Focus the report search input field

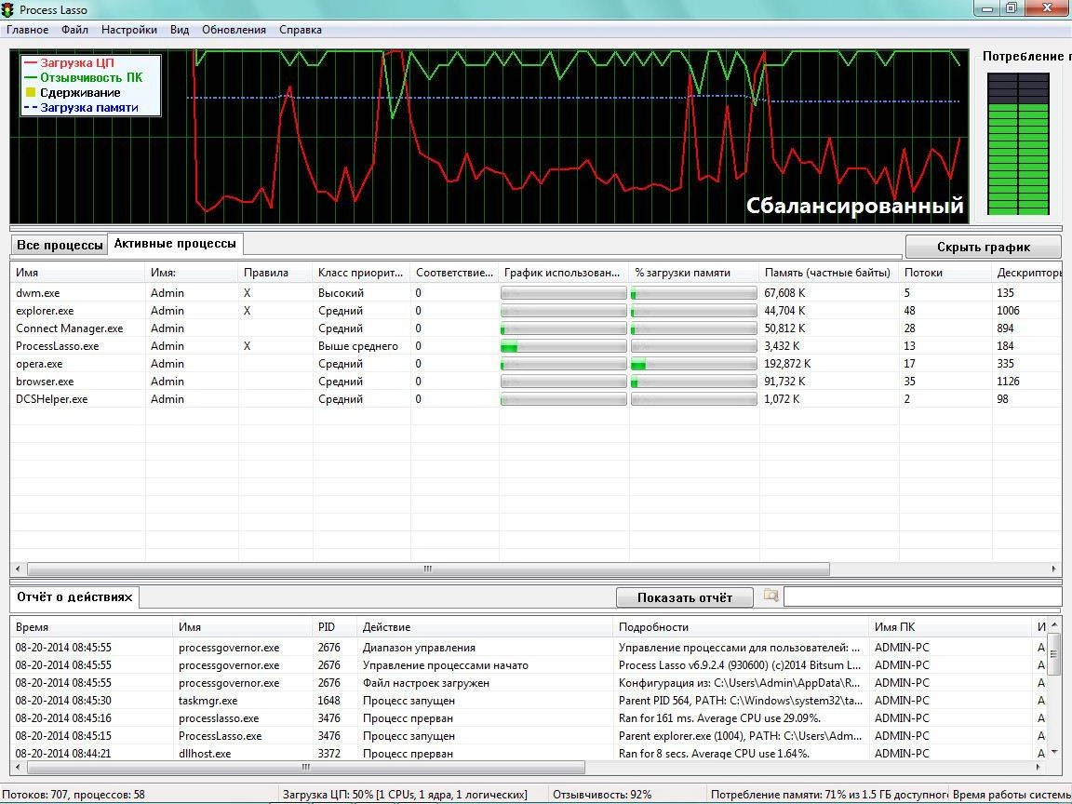pyautogui.click(x=923, y=596)
